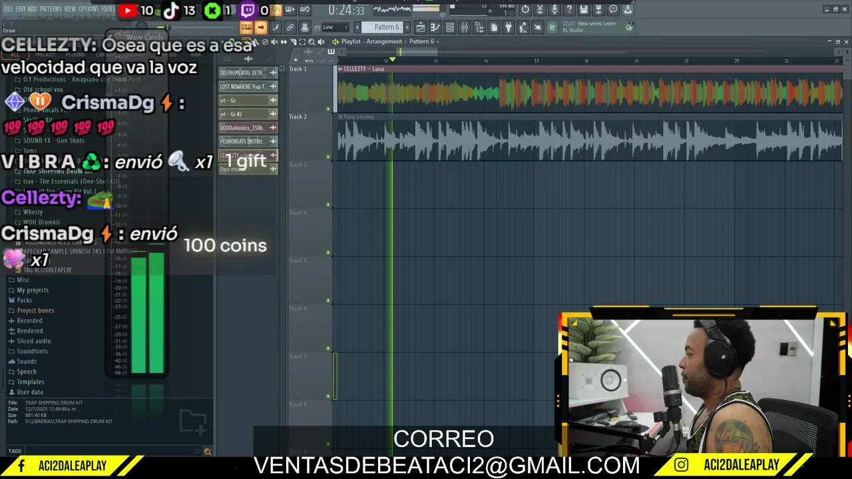Click the browser search magnifier icon
The height and width of the screenshot is (479, 852).
(207, 452)
